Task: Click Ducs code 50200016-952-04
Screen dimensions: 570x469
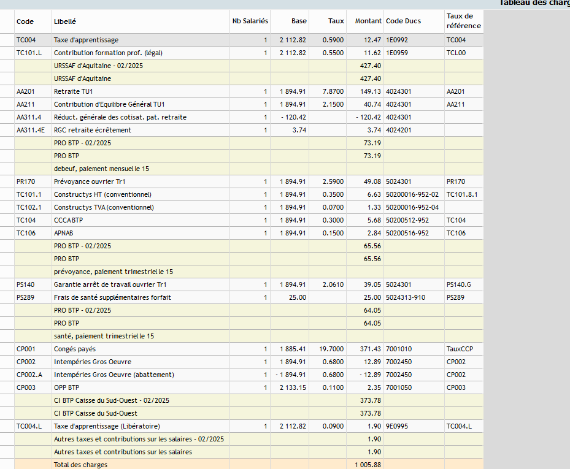Action: 412,207
